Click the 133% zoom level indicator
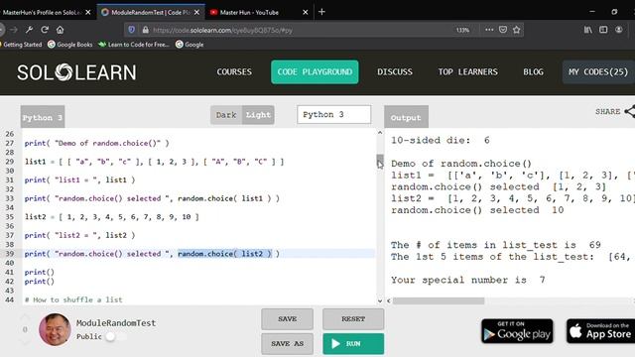The width and height of the screenshot is (635, 357). pyautogui.click(x=462, y=30)
